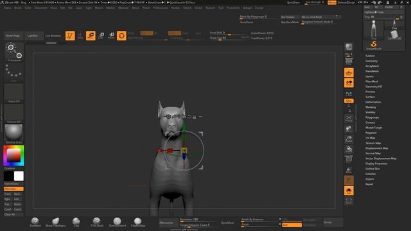Expand the Display Properties subpalette
The width and height of the screenshot is (411, 231).
[376, 164]
